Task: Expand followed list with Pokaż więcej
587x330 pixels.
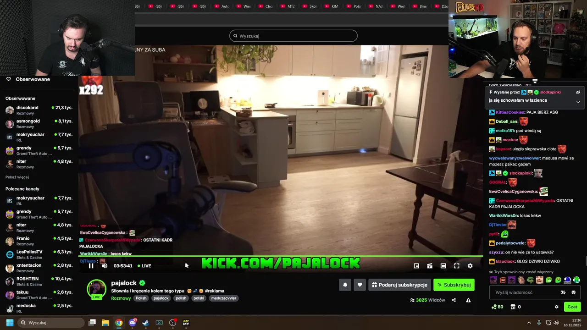Action: [x=17, y=177]
